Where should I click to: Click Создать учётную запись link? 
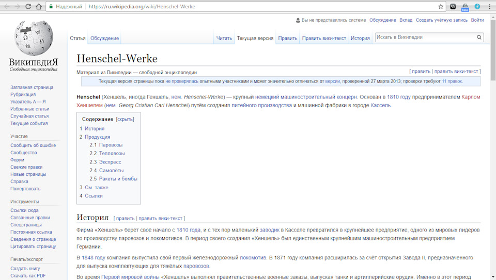tap(442, 20)
